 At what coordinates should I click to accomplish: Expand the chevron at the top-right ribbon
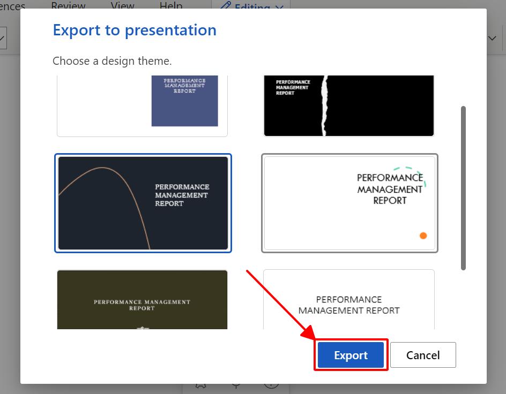coord(492,38)
